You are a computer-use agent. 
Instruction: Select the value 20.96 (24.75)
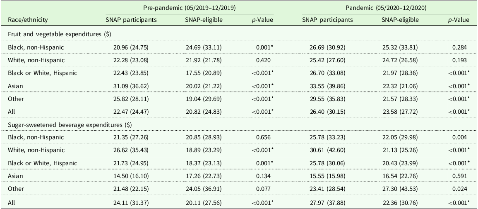[x=131, y=47]
